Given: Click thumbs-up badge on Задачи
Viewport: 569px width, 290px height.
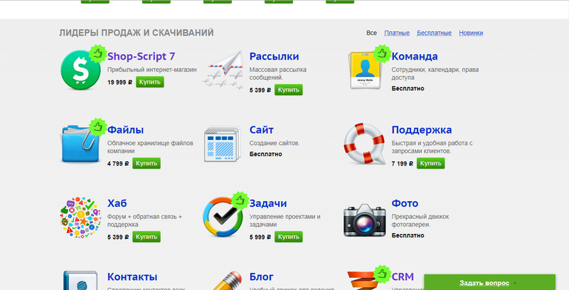Looking at the screenshot, I should coord(240,200).
